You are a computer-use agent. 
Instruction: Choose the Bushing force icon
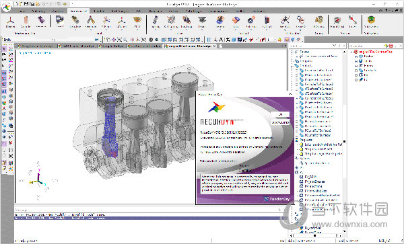coord(187,22)
